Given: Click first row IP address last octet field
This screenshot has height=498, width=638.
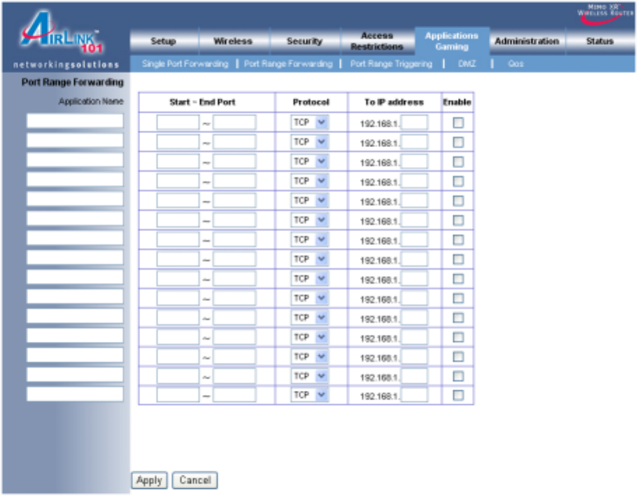Looking at the screenshot, I should click(414, 122).
